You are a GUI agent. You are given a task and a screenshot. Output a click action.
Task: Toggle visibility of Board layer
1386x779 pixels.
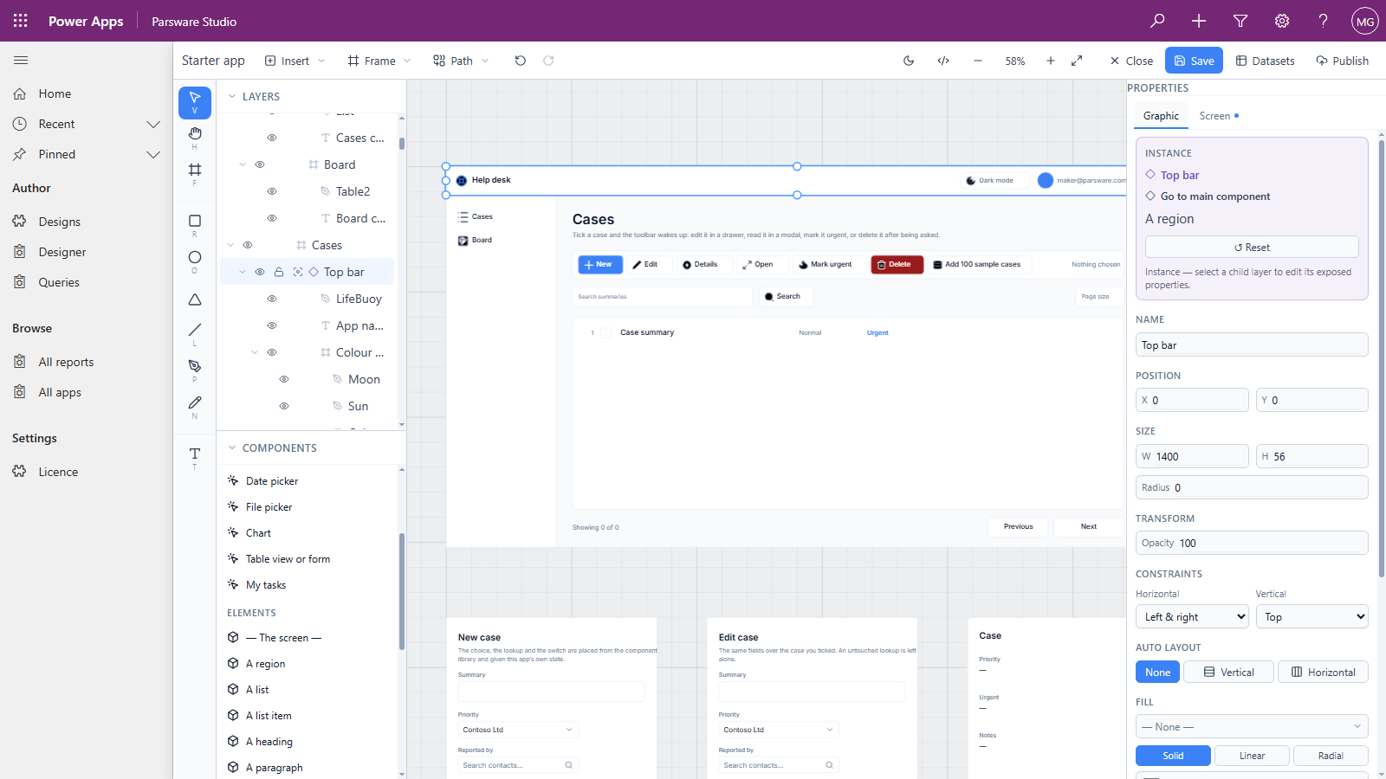pos(260,164)
